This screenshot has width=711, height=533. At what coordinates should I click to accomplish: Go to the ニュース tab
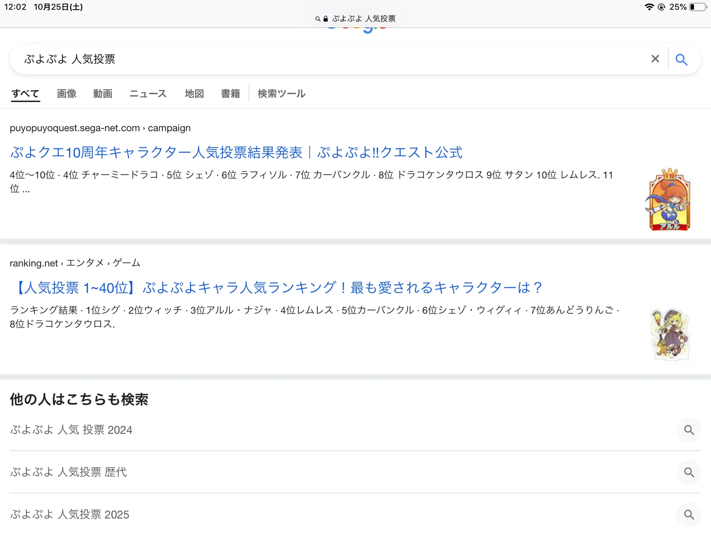[x=148, y=93]
